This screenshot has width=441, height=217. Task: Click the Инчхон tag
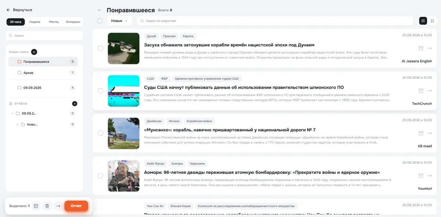click(x=174, y=121)
